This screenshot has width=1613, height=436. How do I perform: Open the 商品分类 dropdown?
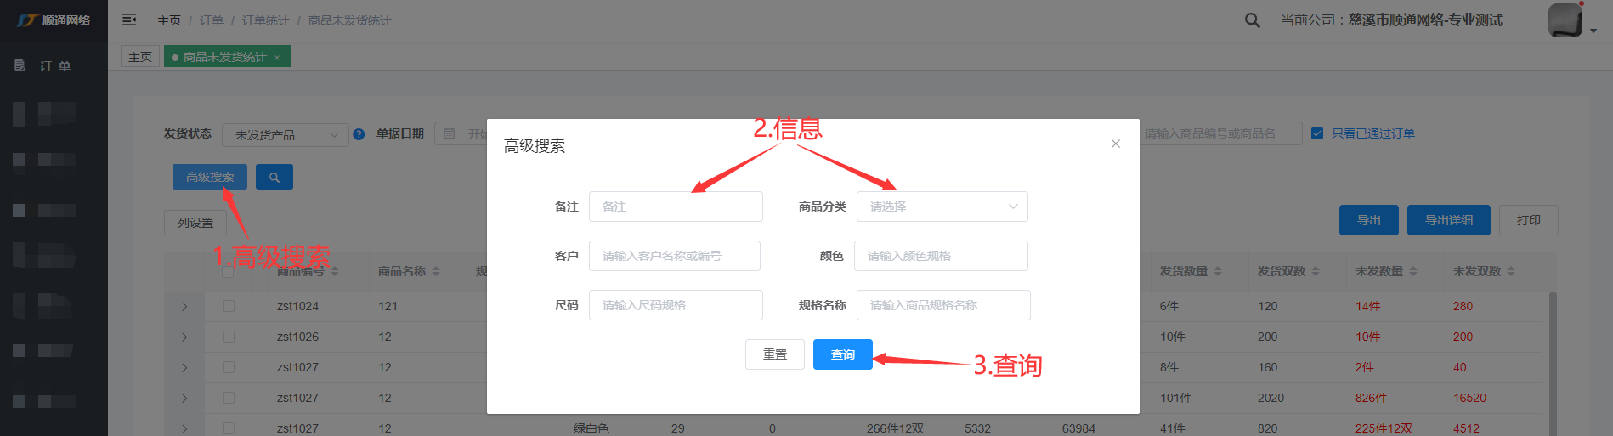[942, 207]
